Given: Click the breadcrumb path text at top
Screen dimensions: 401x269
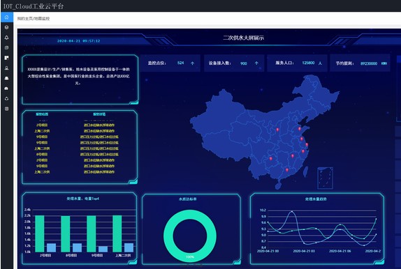Looking at the screenshot, I should [34, 19].
